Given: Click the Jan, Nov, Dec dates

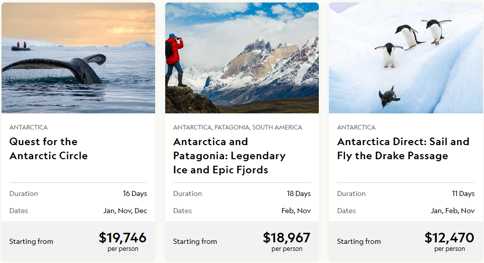Looking at the screenshot, I should (125, 211).
